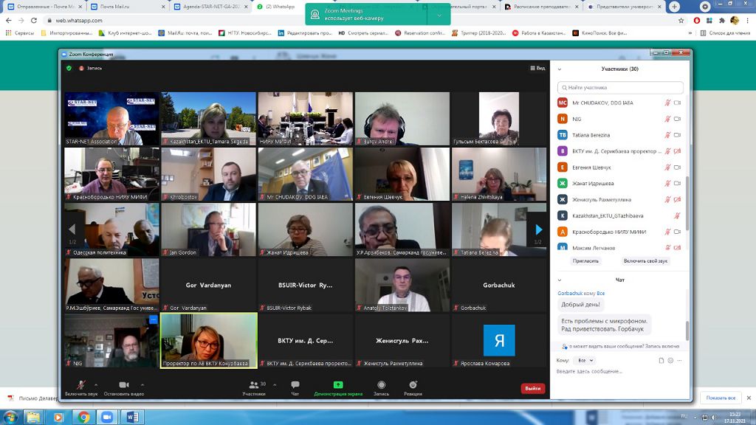Click the red Выйти leave button
Screen dimensions: 756x425
pyautogui.click(x=533, y=388)
